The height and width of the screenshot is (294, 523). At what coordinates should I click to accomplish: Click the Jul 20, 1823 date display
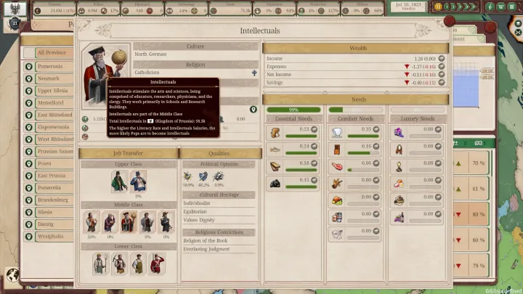409,7
